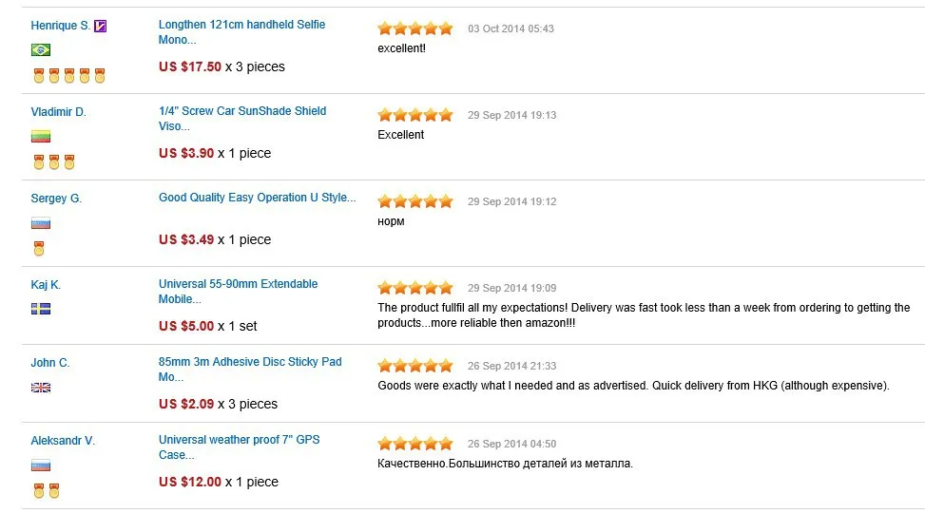Click the Russia flag under Sergey G.
This screenshot has height=513, width=925.
point(41,223)
